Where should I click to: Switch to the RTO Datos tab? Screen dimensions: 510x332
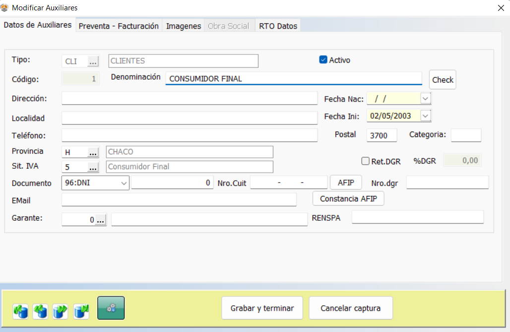tap(278, 26)
